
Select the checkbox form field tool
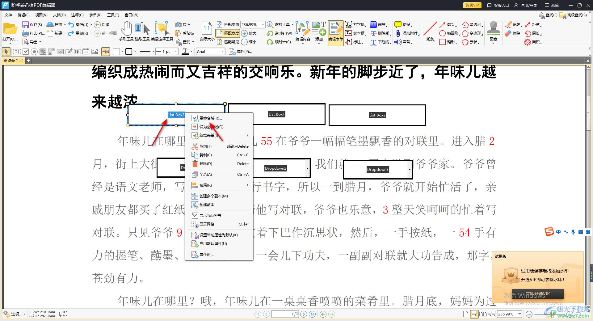pos(26,52)
